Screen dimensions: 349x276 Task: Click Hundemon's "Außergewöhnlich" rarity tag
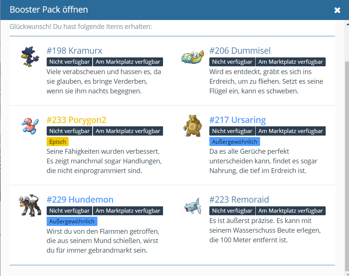(x=72, y=222)
